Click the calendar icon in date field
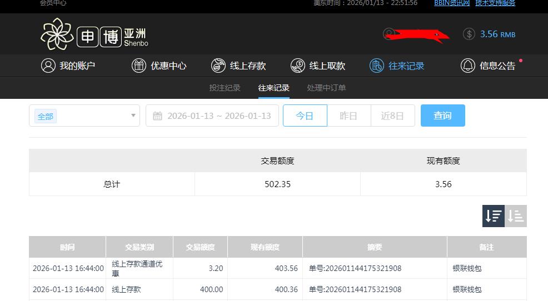The width and height of the screenshot is (548, 301). (x=158, y=116)
